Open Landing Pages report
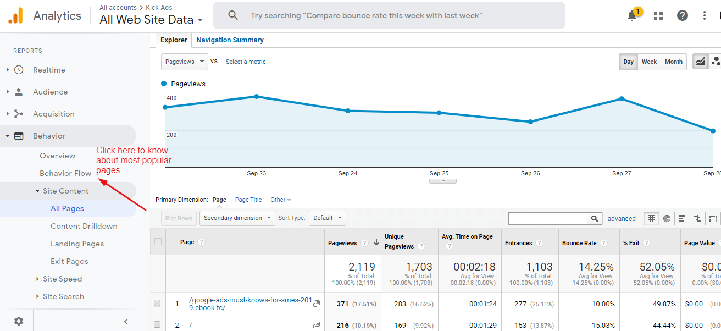This screenshot has height=331, width=721. point(77,244)
